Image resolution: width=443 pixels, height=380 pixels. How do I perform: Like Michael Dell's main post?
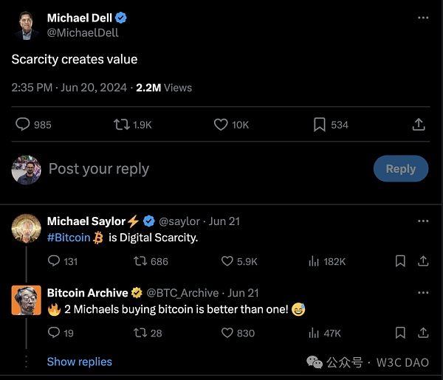221,125
